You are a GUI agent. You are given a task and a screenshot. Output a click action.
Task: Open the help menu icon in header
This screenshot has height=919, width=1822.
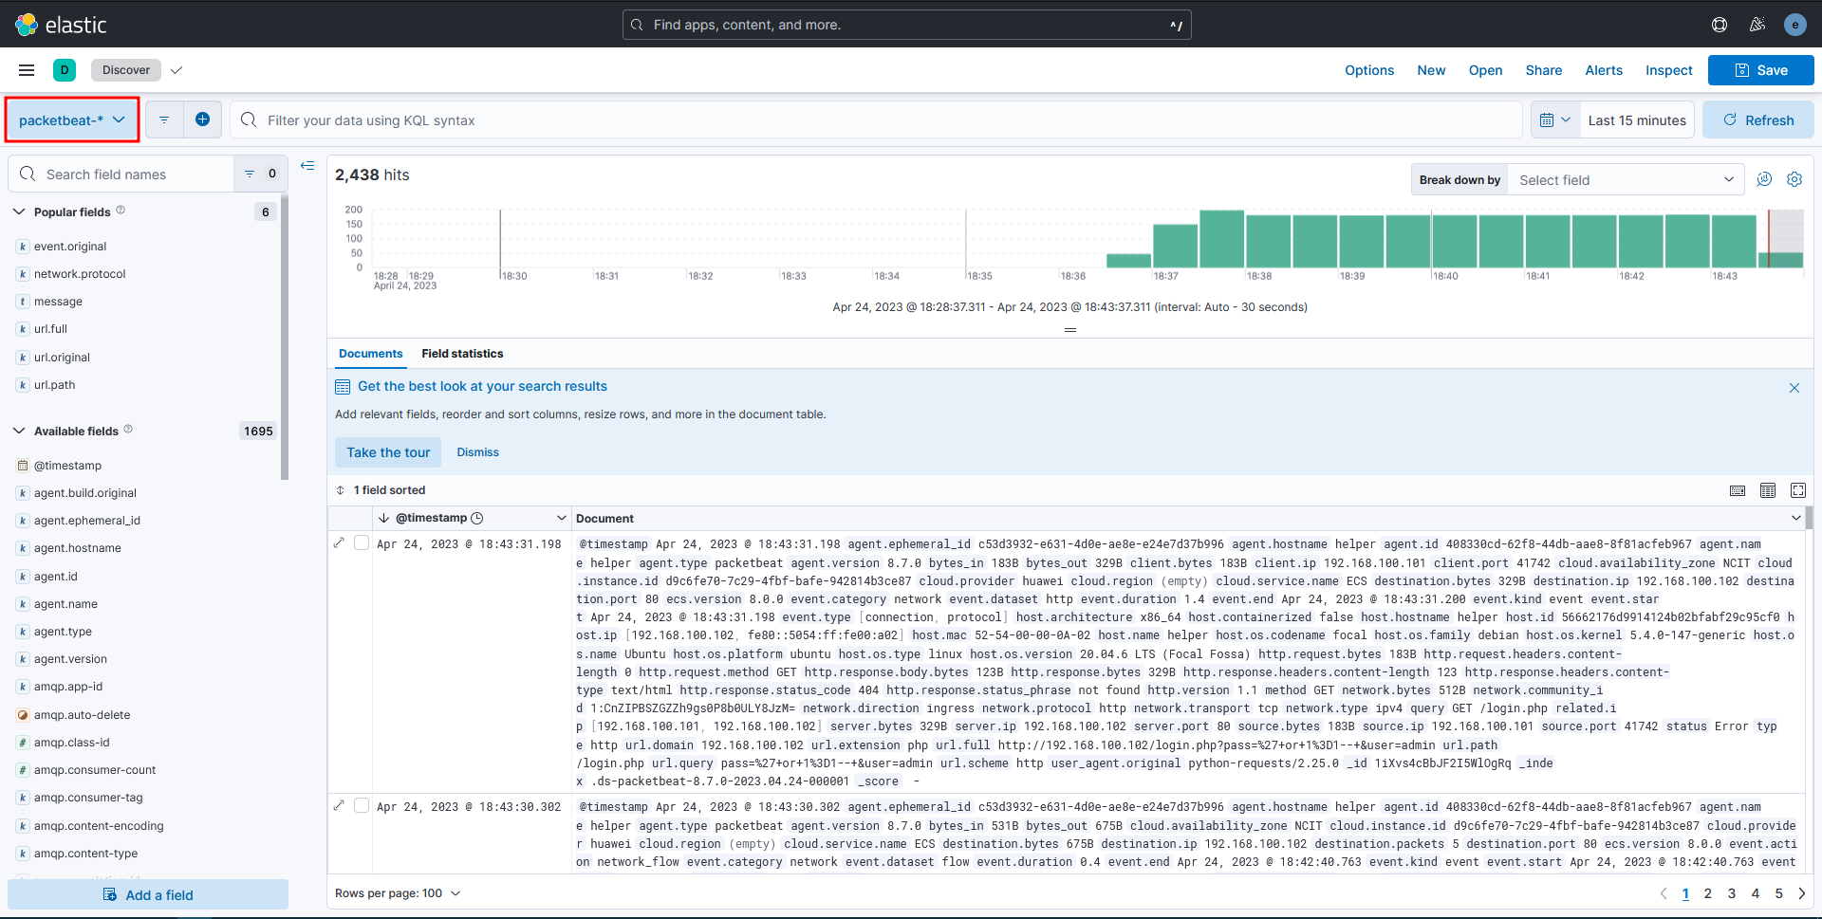[1719, 25]
